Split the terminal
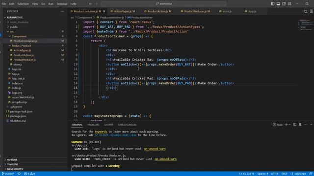 [294, 125]
